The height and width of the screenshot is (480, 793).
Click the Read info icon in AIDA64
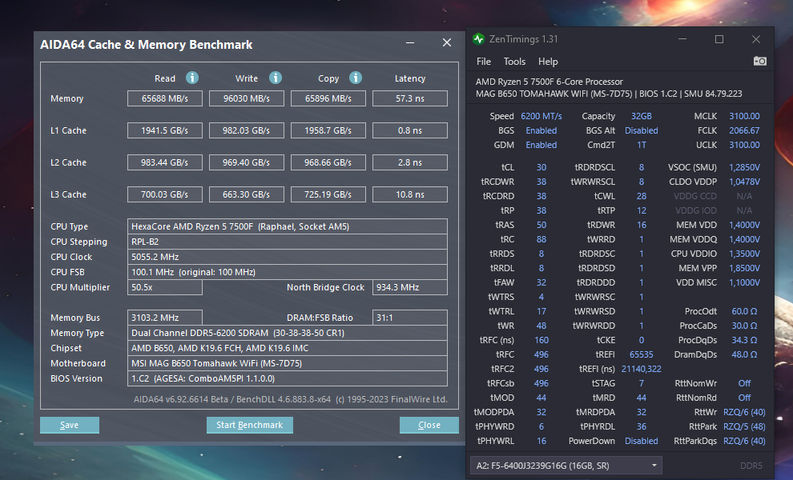click(192, 78)
